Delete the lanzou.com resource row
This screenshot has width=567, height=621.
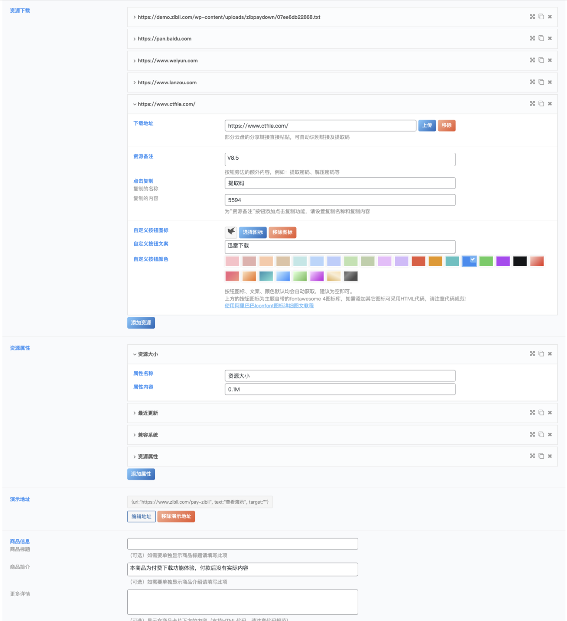550,82
